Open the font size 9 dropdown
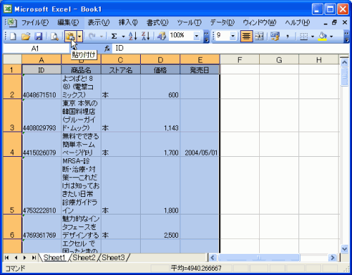The image size is (352, 275). point(233,36)
